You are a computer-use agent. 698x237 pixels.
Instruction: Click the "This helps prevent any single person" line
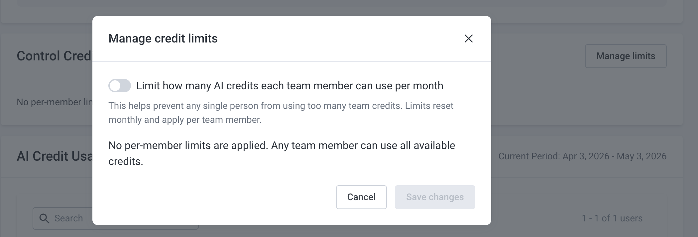pyautogui.click(x=281, y=106)
